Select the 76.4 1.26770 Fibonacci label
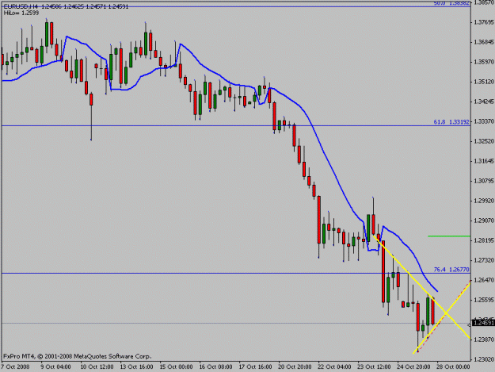The height and width of the screenshot is (372, 495). coord(451,269)
